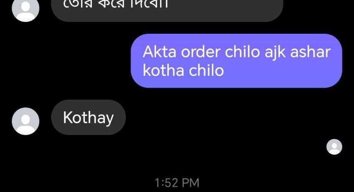Open sender's profile avatar beside Kothay message
The width and height of the screenshot is (354, 192).
25,121
